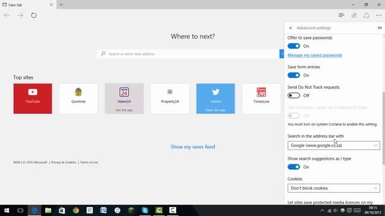Open Privacy & Cookies footer link
The height and width of the screenshot is (216, 385).
pyautogui.click(x=64, y=163)
